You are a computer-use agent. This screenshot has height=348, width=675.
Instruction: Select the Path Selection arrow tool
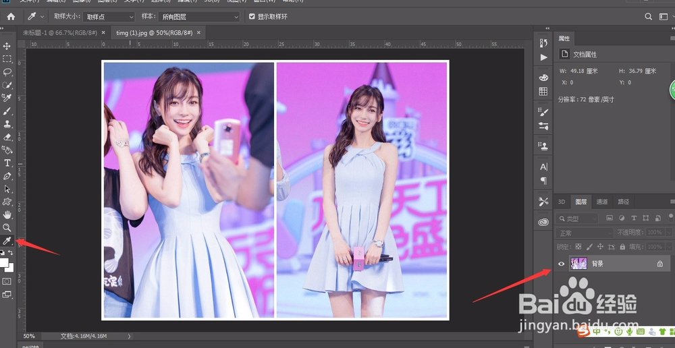[x=7, y=189]
